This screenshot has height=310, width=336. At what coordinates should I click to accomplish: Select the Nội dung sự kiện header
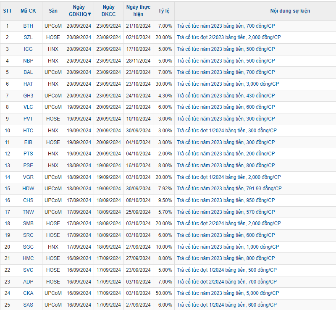tap(290, 11)
